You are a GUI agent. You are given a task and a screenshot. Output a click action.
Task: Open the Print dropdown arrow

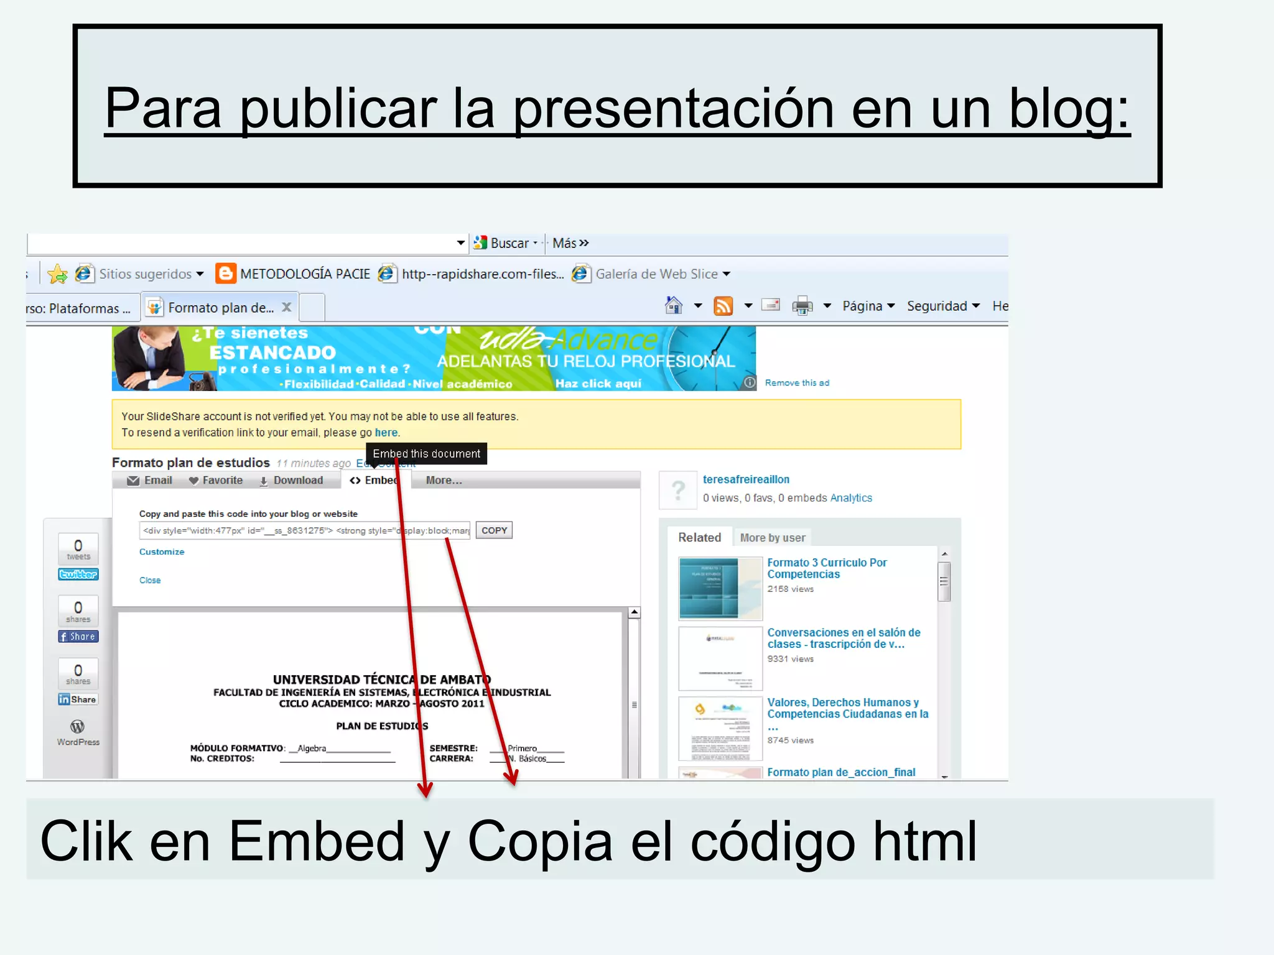pyautogui.click(x=827, y=305)
